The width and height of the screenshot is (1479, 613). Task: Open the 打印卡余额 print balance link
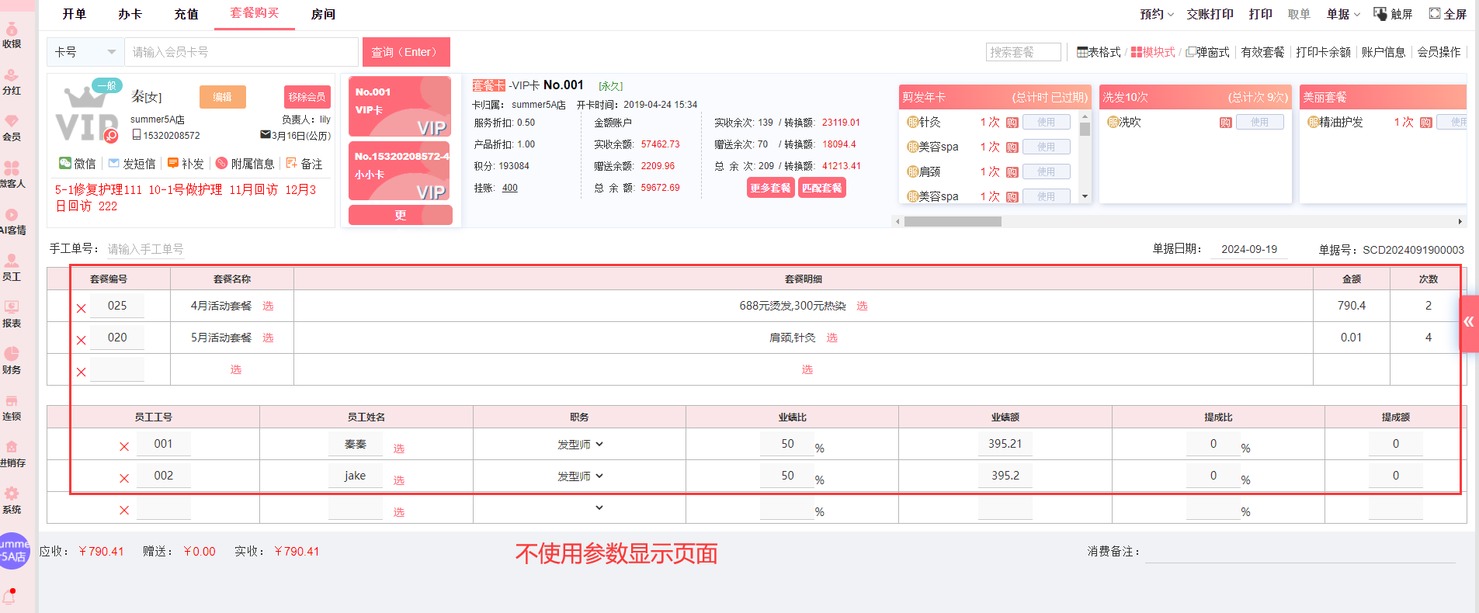pyautogui.click(x=1323, y=52)
